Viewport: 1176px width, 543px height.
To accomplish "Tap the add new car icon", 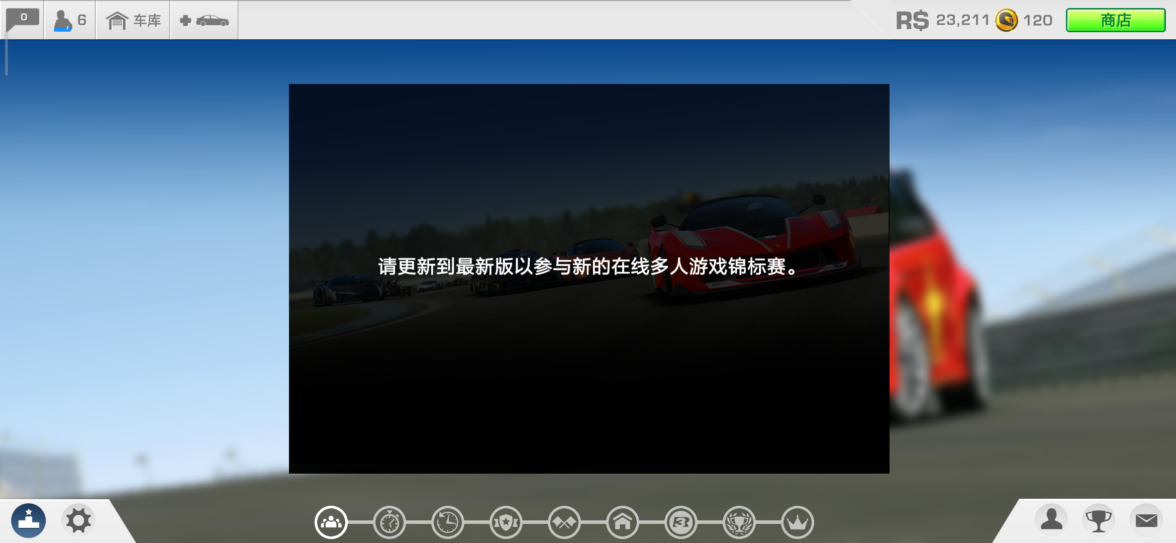I will [204, 21].
